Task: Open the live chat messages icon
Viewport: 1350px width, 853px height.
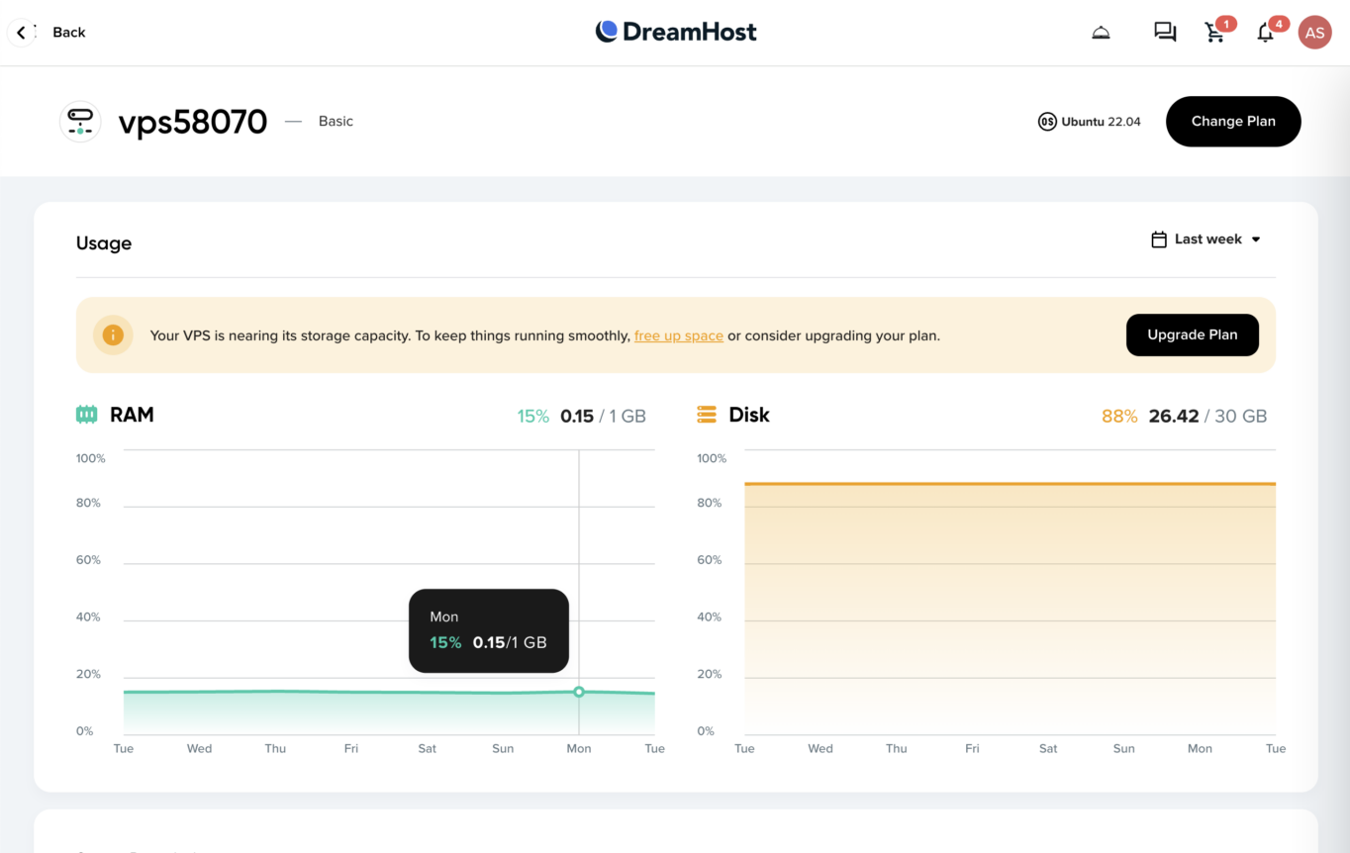Action: pos(1164,32)
